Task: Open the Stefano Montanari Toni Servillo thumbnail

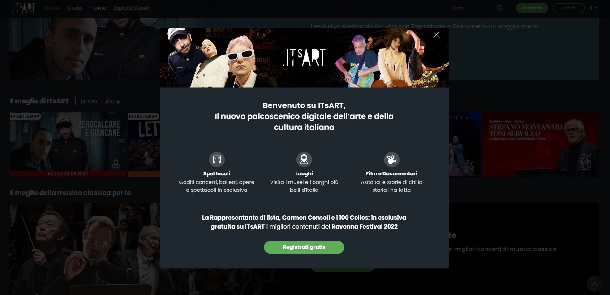Action: (540, 144)
